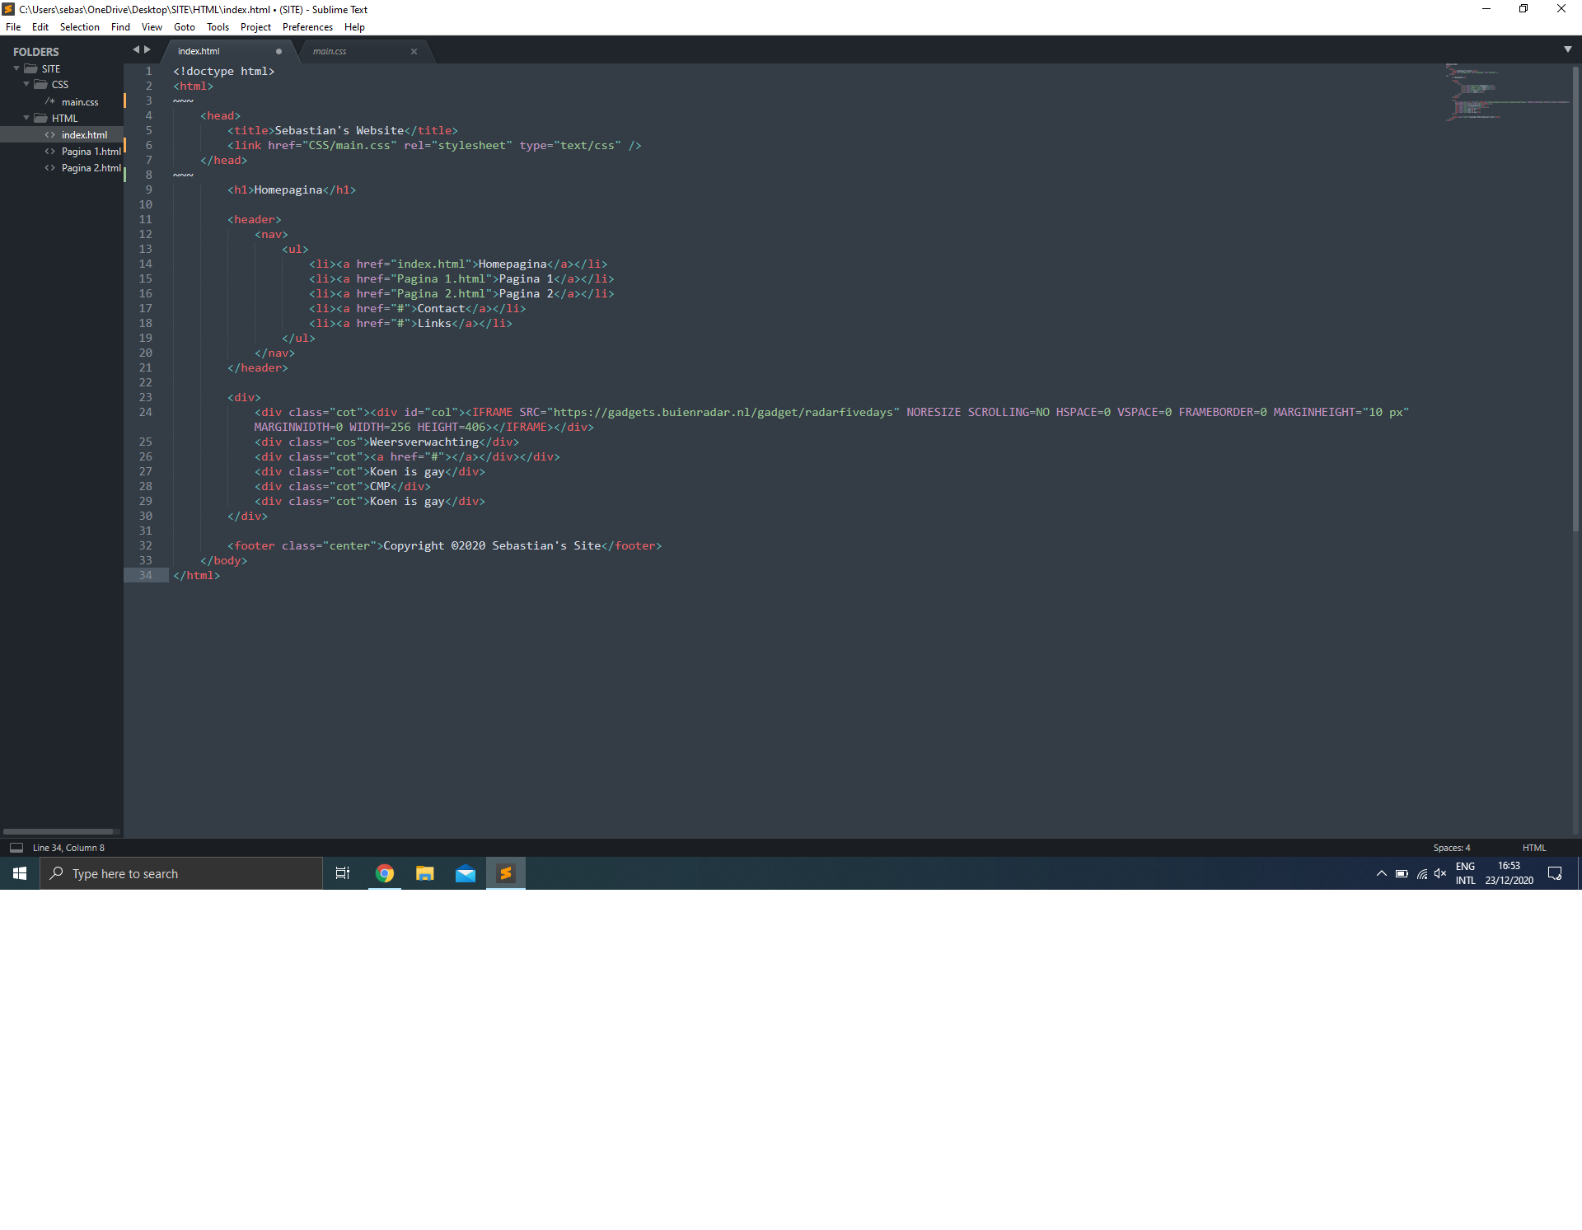The height and width of the screenshot is (1230, 1582).
Task: Open Pagina 1.html from sidebar
Action: click(91, 152)
